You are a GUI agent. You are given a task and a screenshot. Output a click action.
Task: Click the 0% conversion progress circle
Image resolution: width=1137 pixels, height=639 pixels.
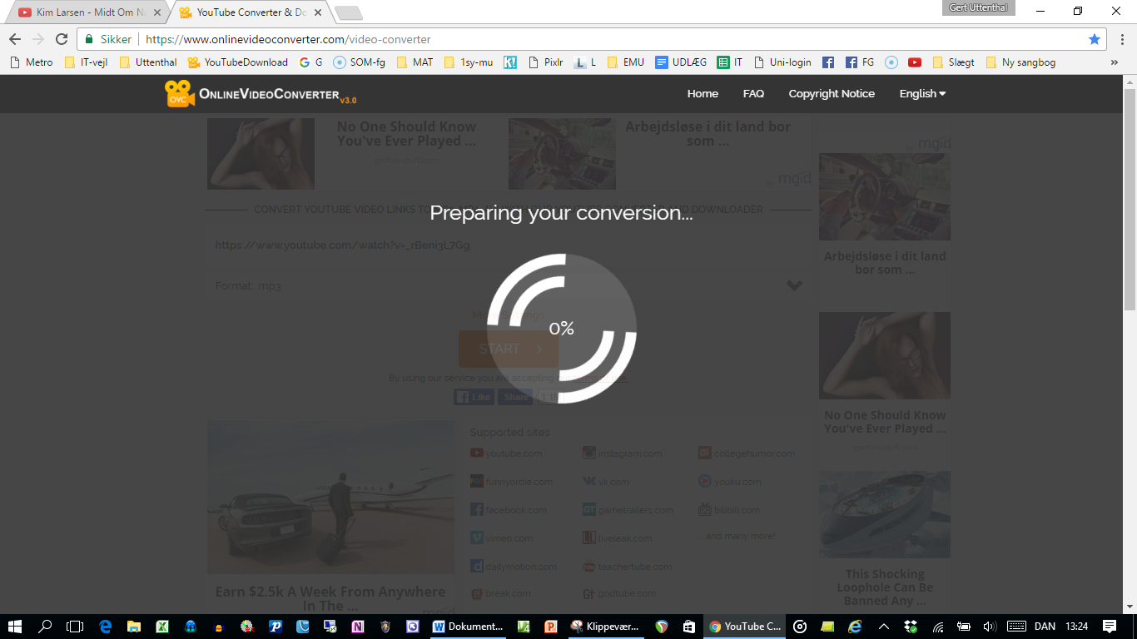pyautogui.click(x=562, y=328)
